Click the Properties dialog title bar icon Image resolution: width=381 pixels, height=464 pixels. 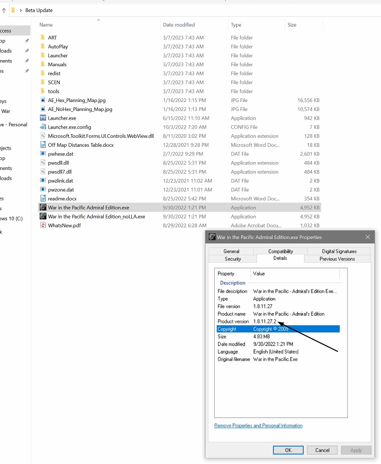(x=212, y=237)
